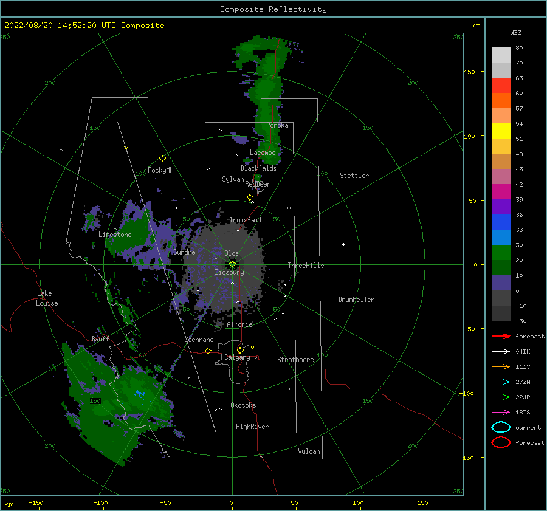Click the Airdrie city label
This screenshot has height=511, width=547.
click(239, 324)
